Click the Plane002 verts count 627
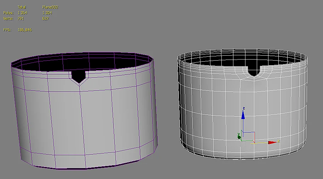The width and height of the screenshot is (323, 179). coord(46,18)
